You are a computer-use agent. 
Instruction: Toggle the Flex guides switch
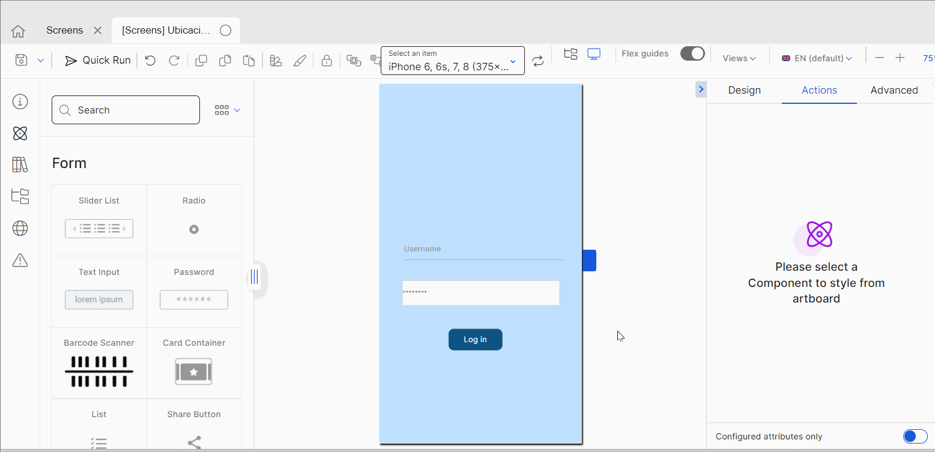[692, 53]
